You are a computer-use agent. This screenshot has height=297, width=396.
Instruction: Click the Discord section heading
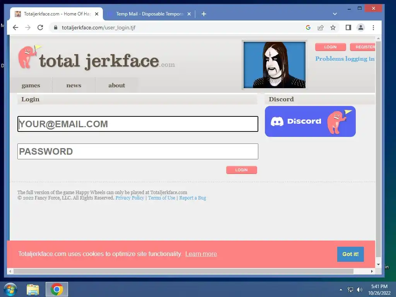[281, 99]
